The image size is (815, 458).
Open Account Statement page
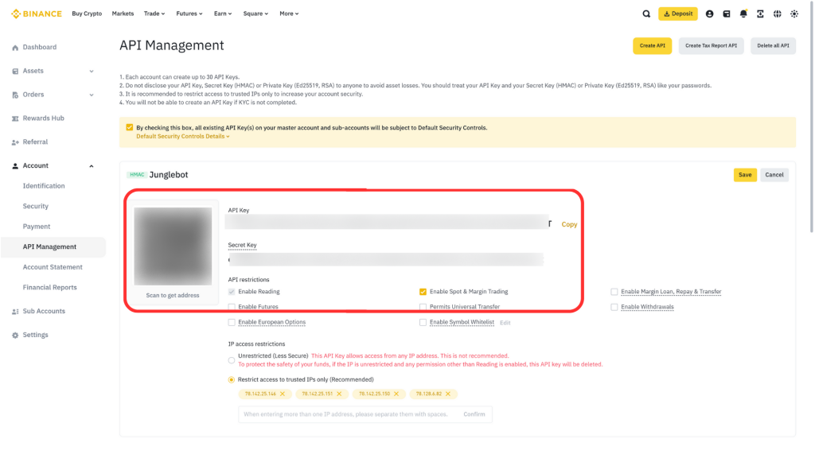pos(53,267)
